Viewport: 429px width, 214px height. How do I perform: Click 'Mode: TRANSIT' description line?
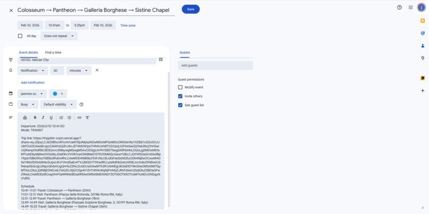[32, 130]
